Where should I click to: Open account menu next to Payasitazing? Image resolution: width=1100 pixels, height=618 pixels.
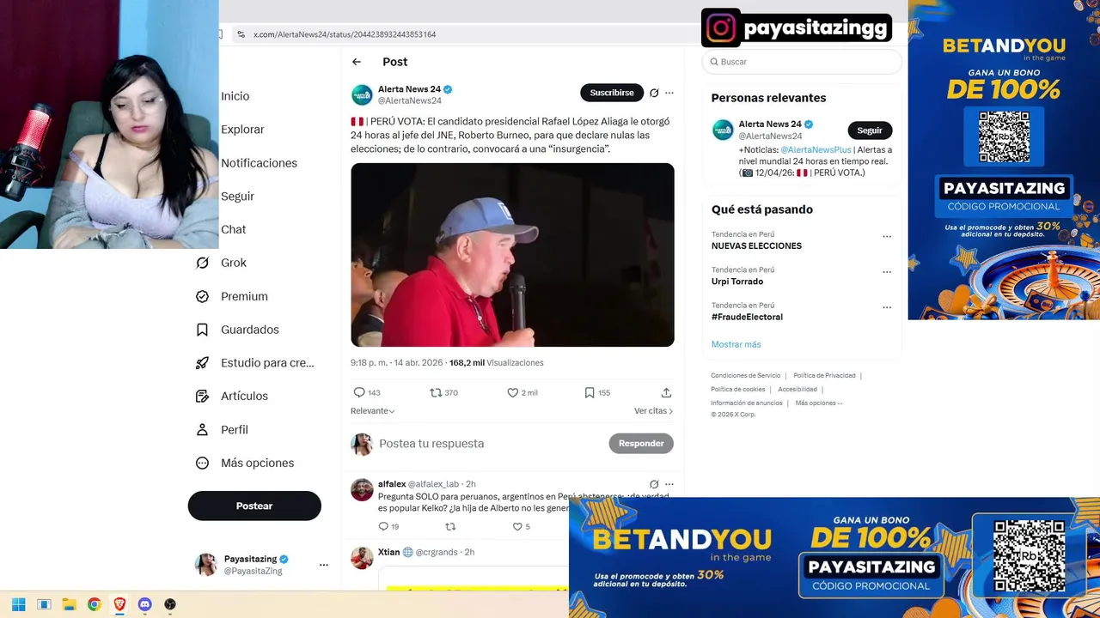[x=323, y=565]
